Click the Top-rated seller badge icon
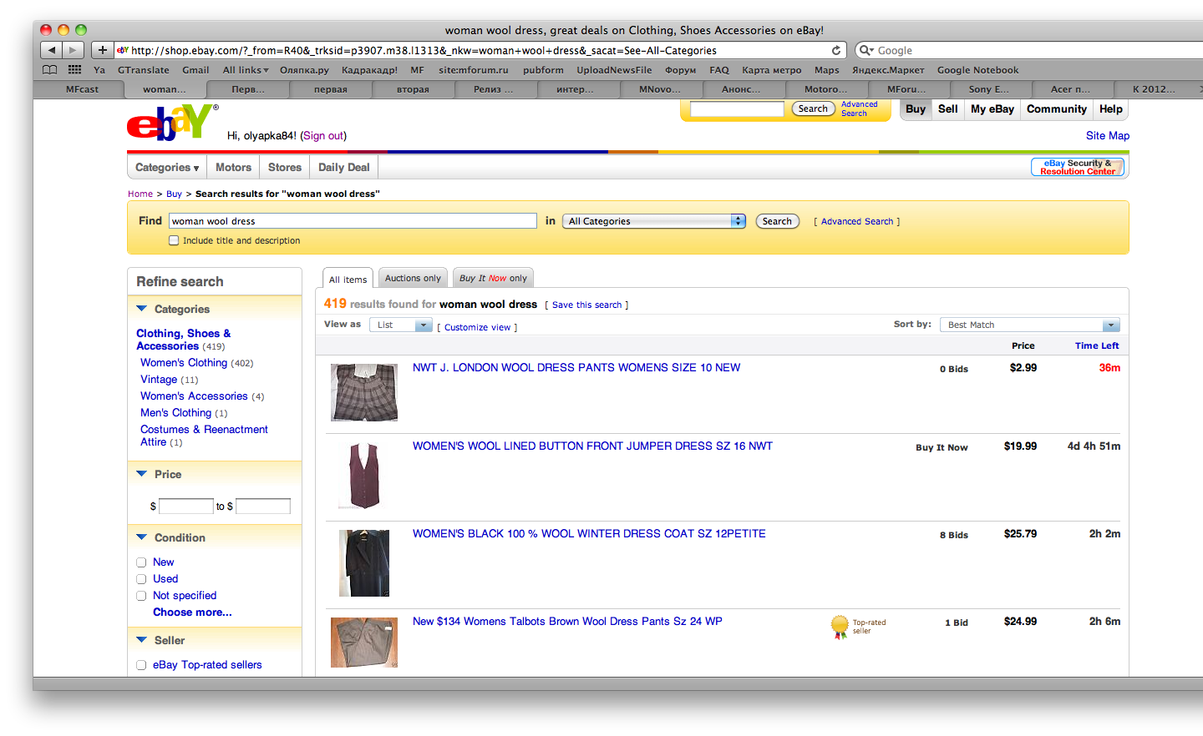Screen dimensions: 1203x736 click(x=840, y=626)
